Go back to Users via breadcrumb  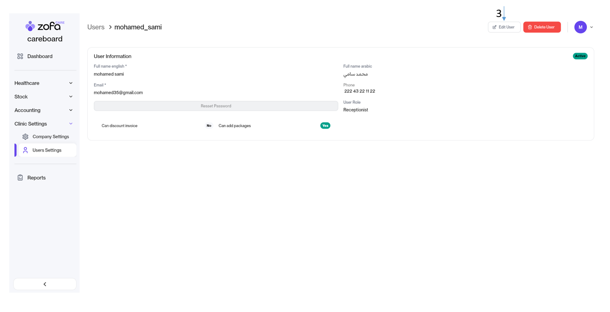(x=96, y=27)
